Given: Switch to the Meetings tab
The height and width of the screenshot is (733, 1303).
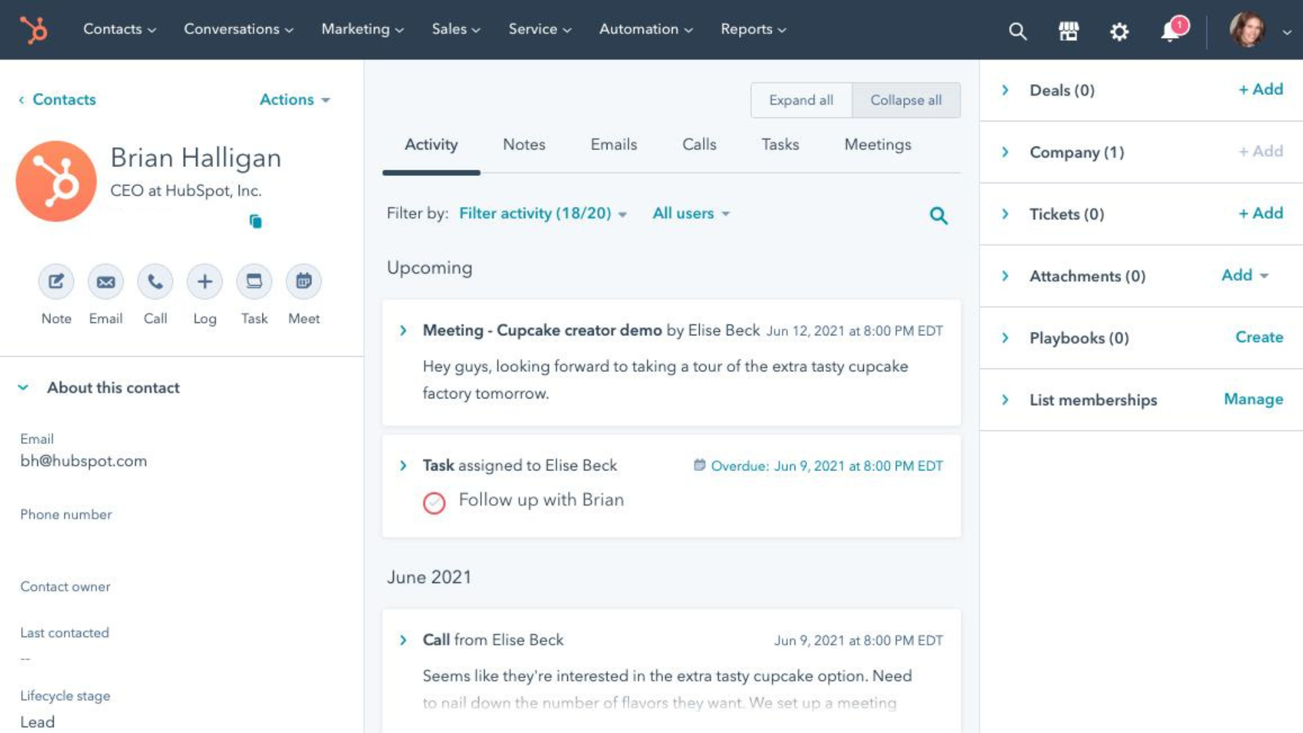Looking at the screenshot, I should (877, 145).
